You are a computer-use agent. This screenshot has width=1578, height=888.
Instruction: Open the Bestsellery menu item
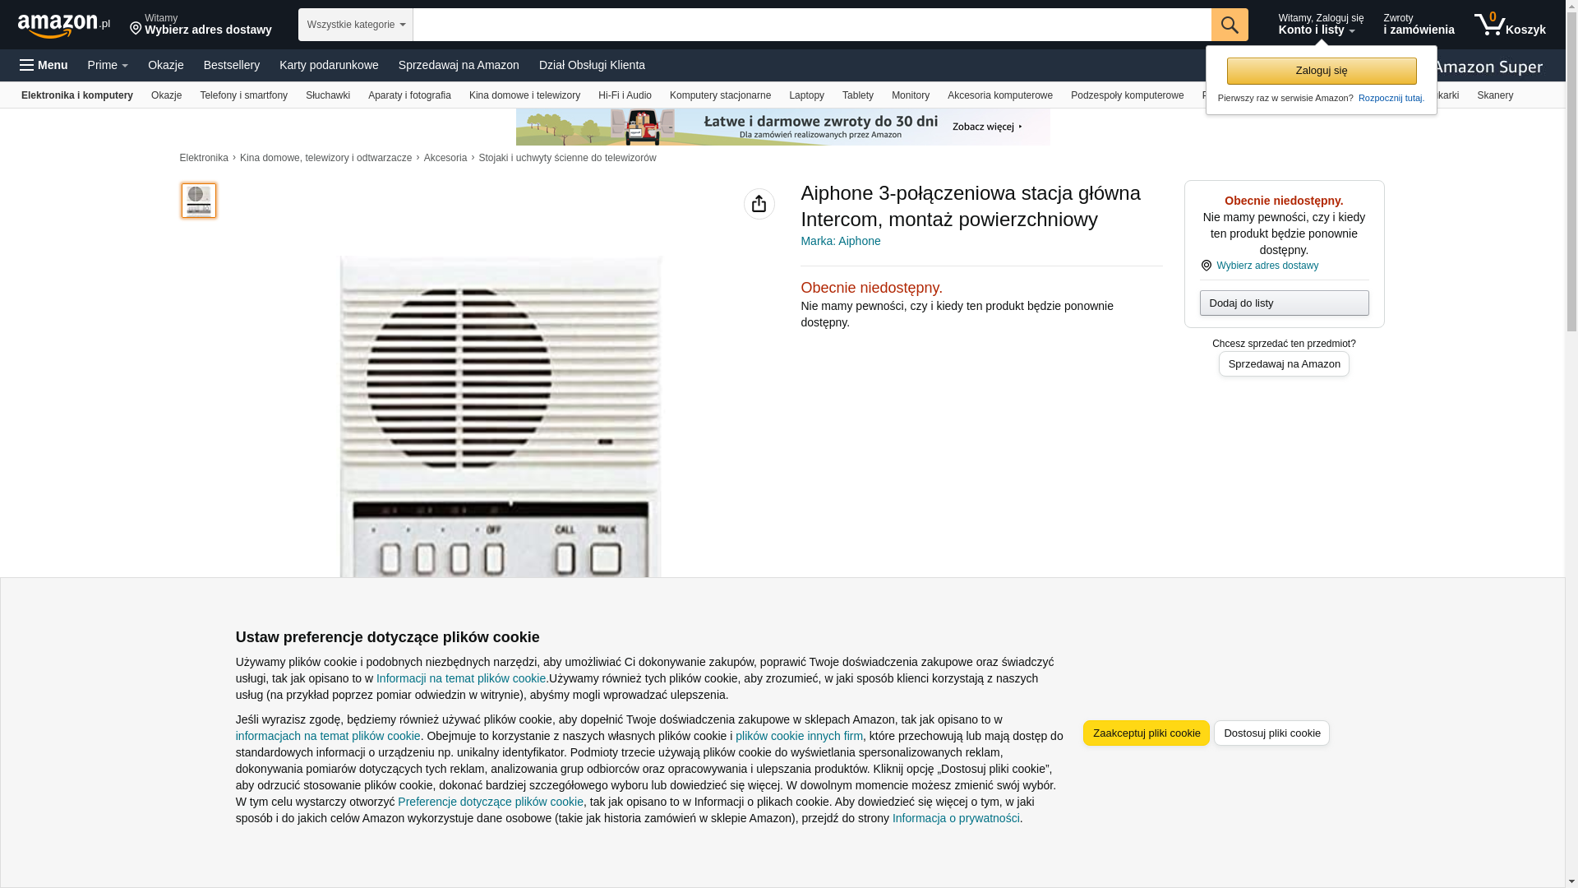coord(232,65)
